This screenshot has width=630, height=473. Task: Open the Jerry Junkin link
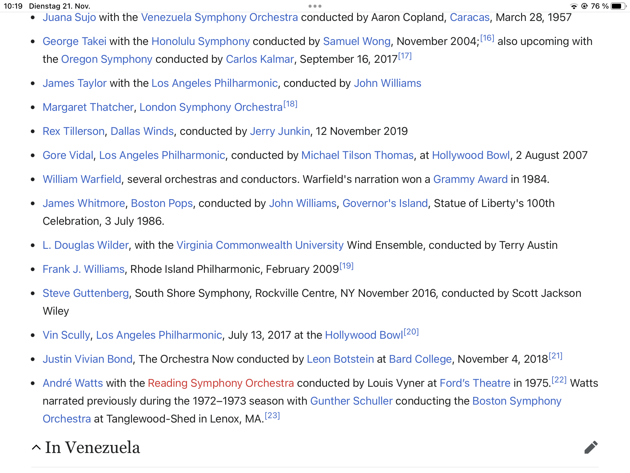click(x=280, y=131)
